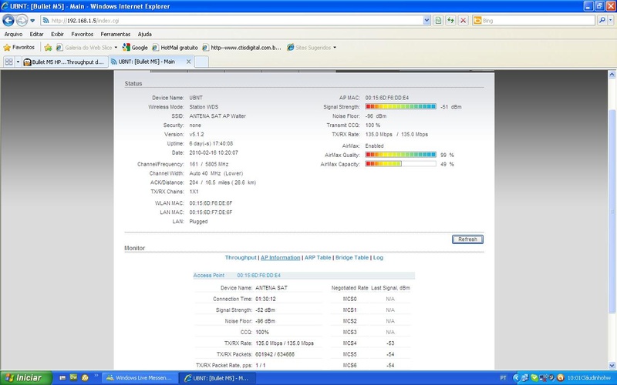
Task: Open the Google favorites link
Action: (135, 48)
